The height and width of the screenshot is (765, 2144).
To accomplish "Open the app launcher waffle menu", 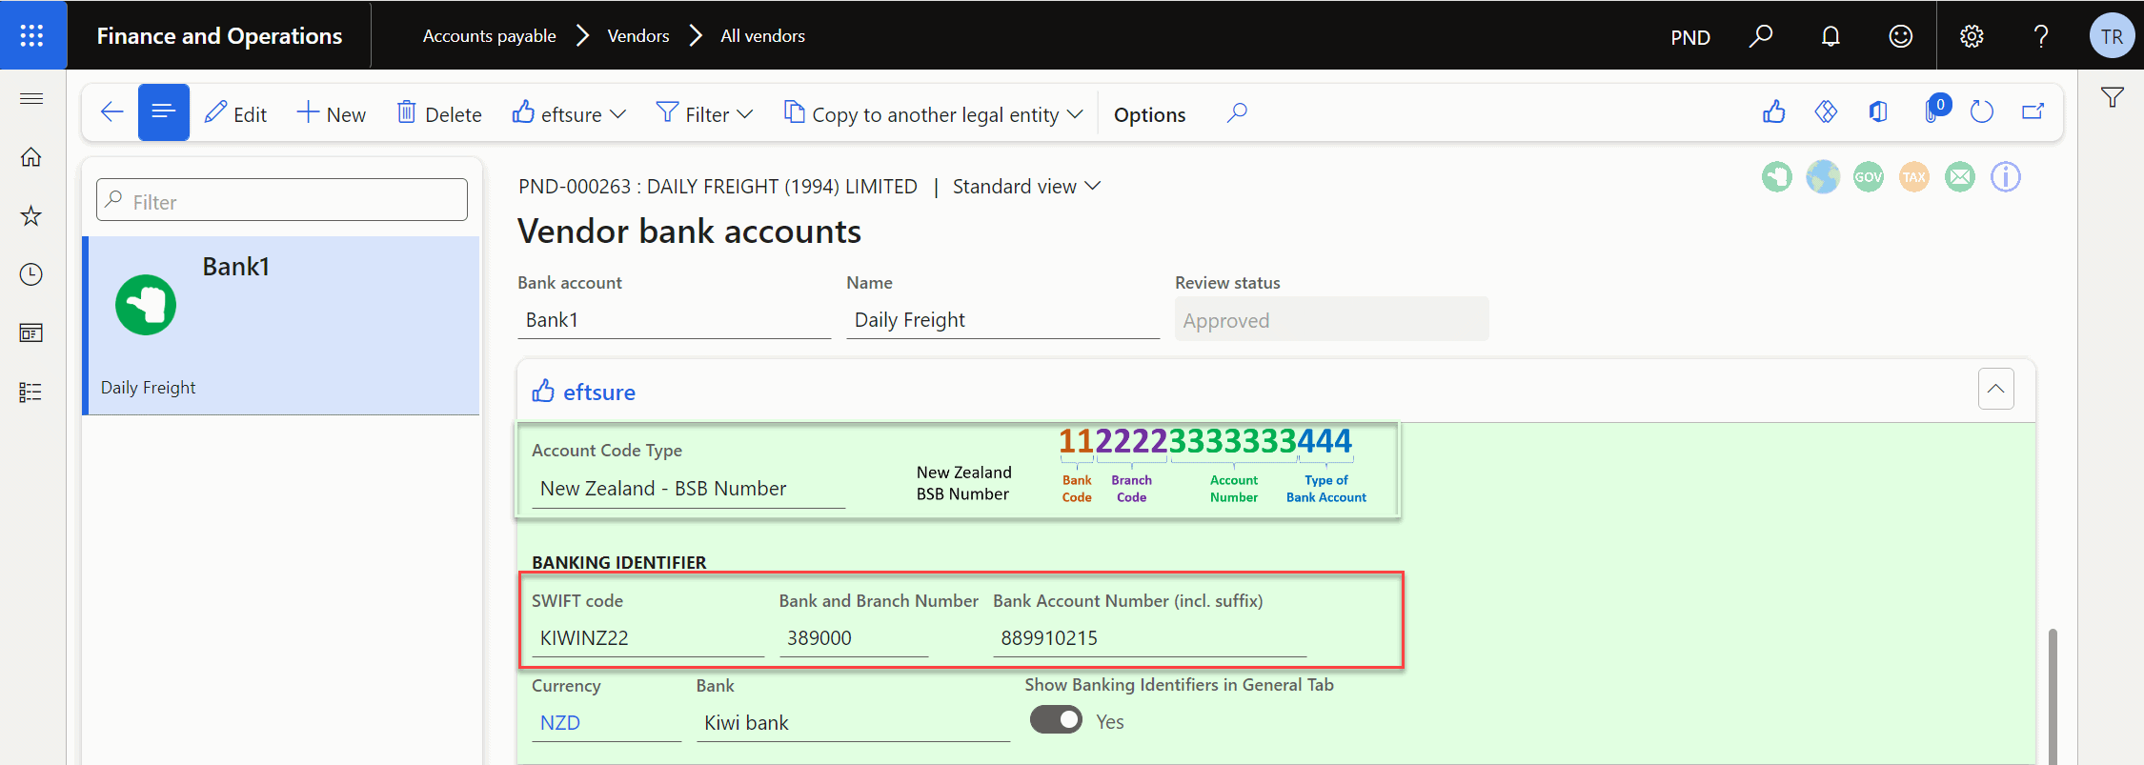I will tap(32, 35).
